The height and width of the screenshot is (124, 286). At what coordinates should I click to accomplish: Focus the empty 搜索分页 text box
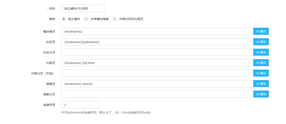pos(157,94)
